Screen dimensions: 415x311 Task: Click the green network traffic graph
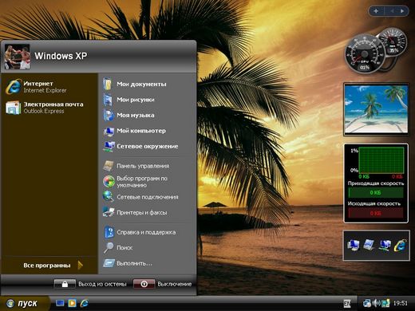[381, 160]
